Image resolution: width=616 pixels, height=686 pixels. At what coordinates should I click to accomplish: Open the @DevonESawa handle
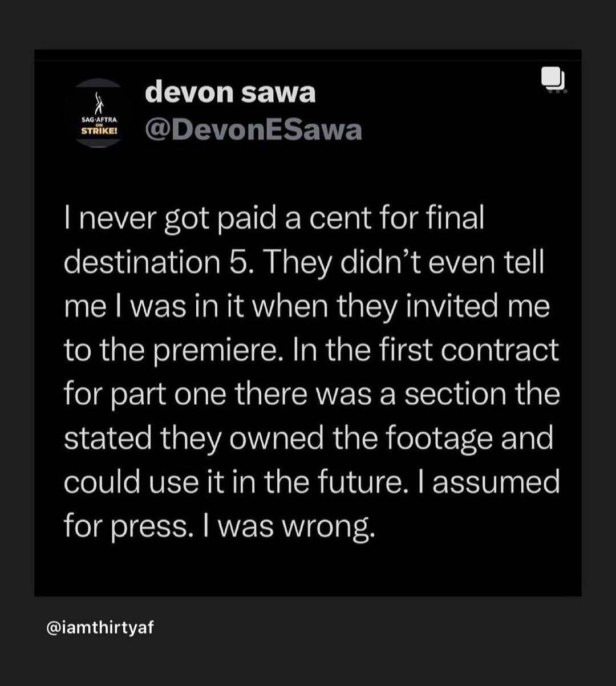[x=253, y=131]
